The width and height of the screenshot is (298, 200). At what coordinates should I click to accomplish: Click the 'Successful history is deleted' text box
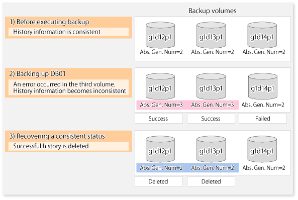pyautogui.click(x=68, y=146)
